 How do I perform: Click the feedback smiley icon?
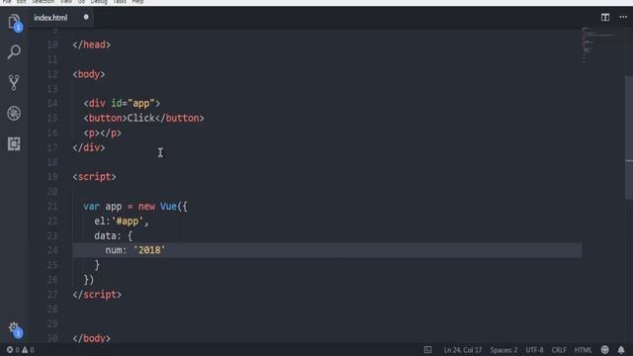604,349
